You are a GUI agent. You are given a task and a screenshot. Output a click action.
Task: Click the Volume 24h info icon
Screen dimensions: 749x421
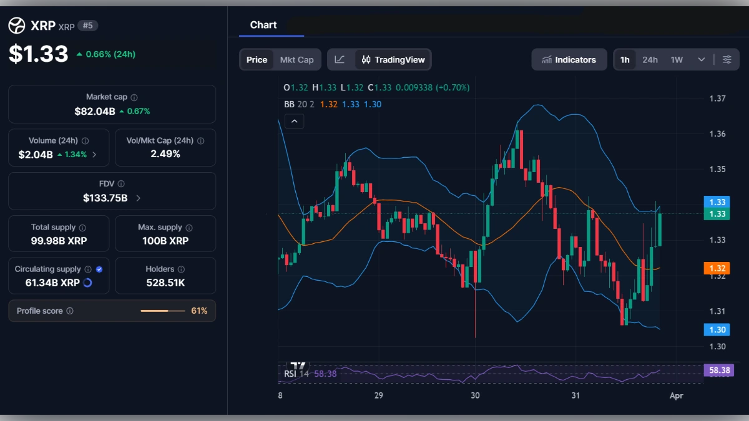[x=86, y=140]
